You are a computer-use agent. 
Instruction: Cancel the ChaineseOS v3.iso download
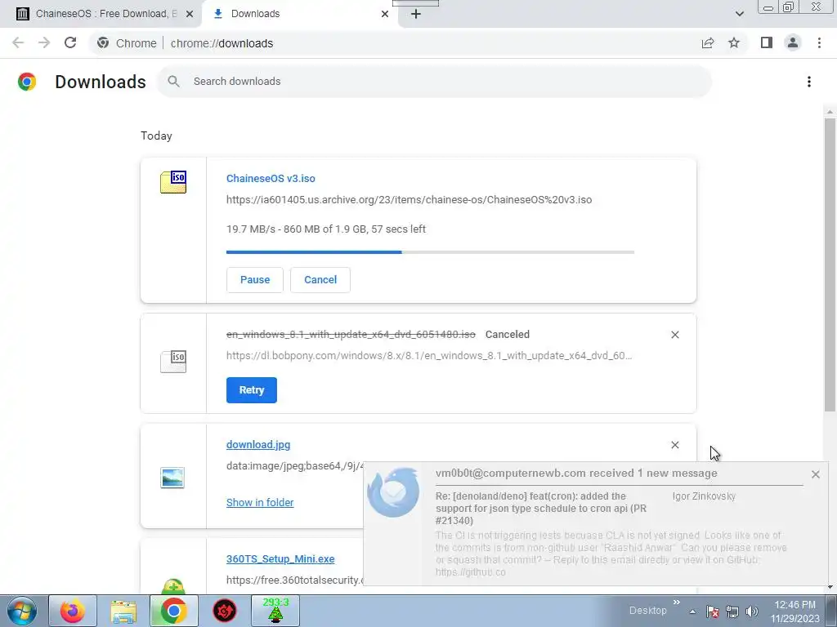[x=320, y=280]
